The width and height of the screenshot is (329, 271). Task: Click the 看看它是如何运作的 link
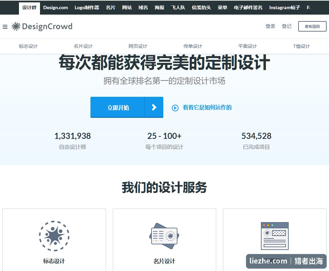point(207,108)
